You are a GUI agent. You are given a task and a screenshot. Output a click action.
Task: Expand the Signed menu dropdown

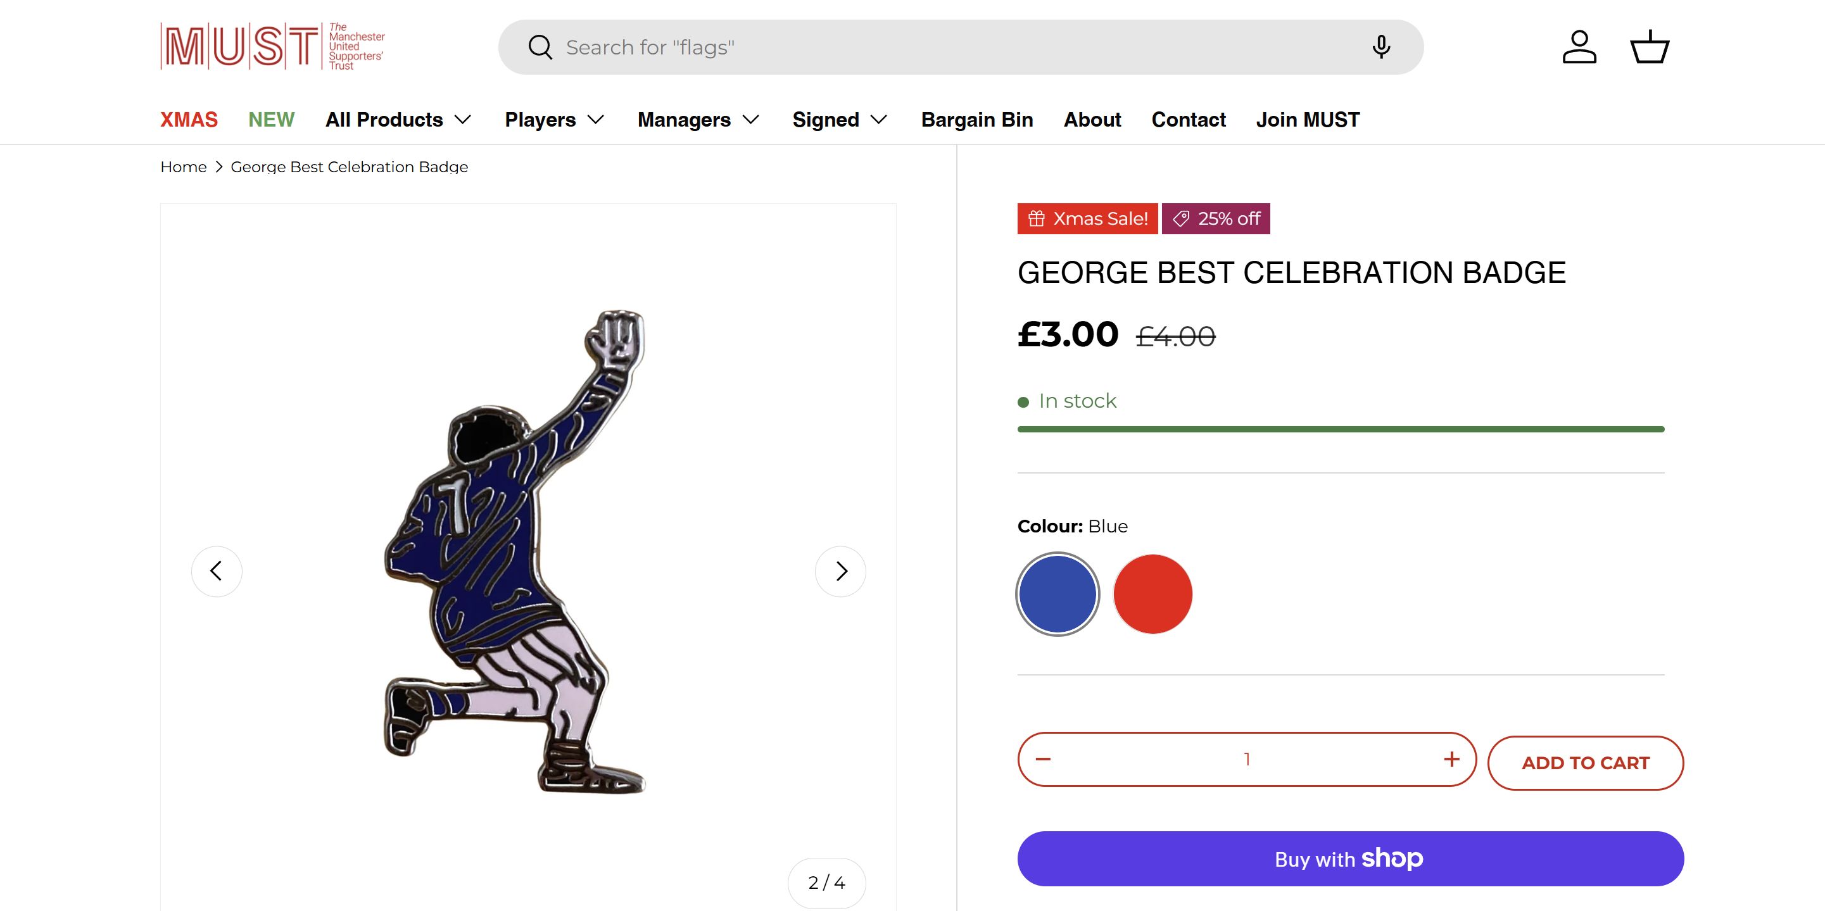point(840,120)
